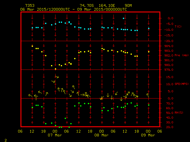This screenshot has height=142, width=190.
Task: Select the 09 Mar date label
Action: pos(148,135)
